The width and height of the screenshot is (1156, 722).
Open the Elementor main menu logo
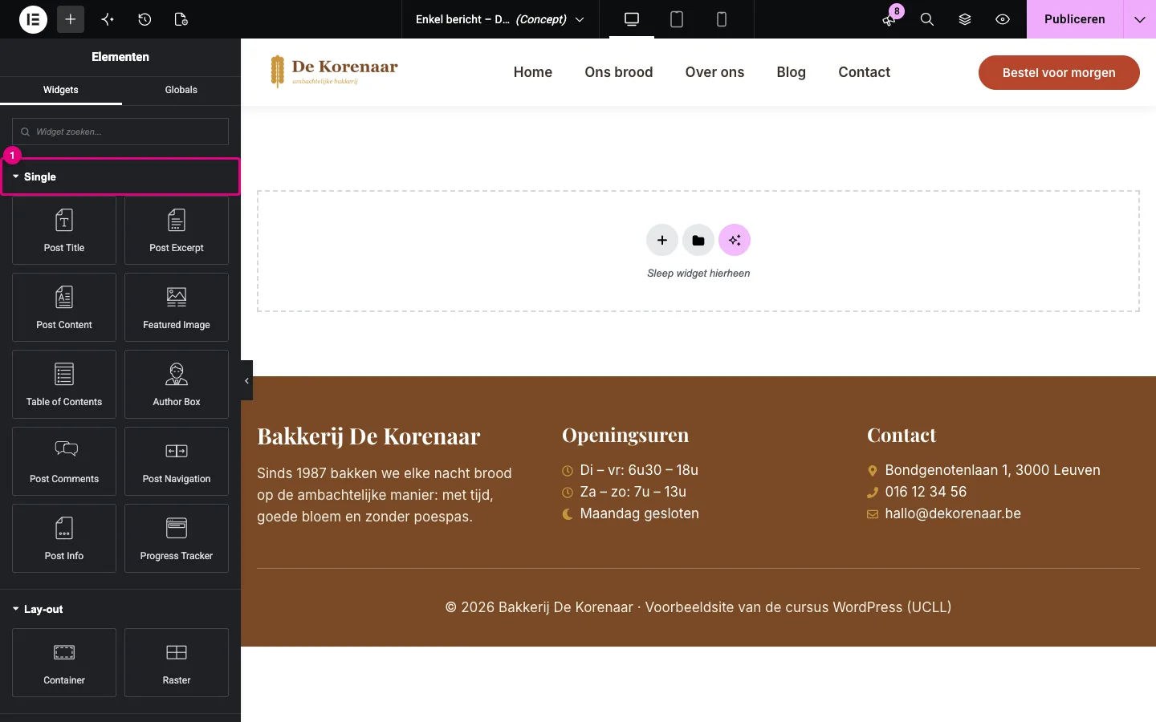[33, 19]
